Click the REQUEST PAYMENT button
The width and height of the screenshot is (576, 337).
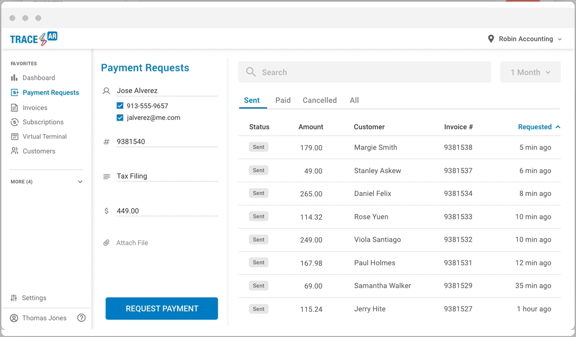(x=162, y=309)
